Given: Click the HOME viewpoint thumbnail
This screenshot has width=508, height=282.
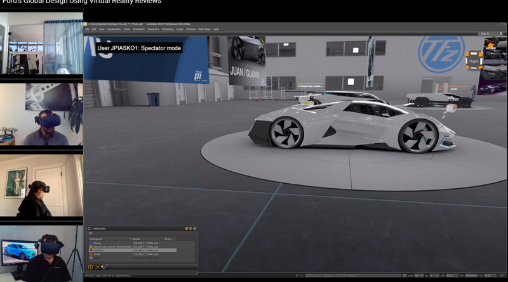Looking at the screenshot, I should pos(491,48).
